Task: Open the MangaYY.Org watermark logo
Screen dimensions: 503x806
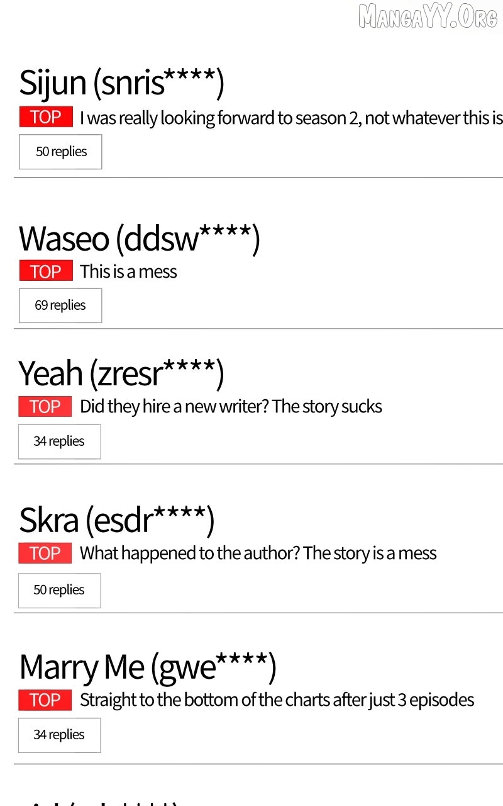Action: (428, 16)
